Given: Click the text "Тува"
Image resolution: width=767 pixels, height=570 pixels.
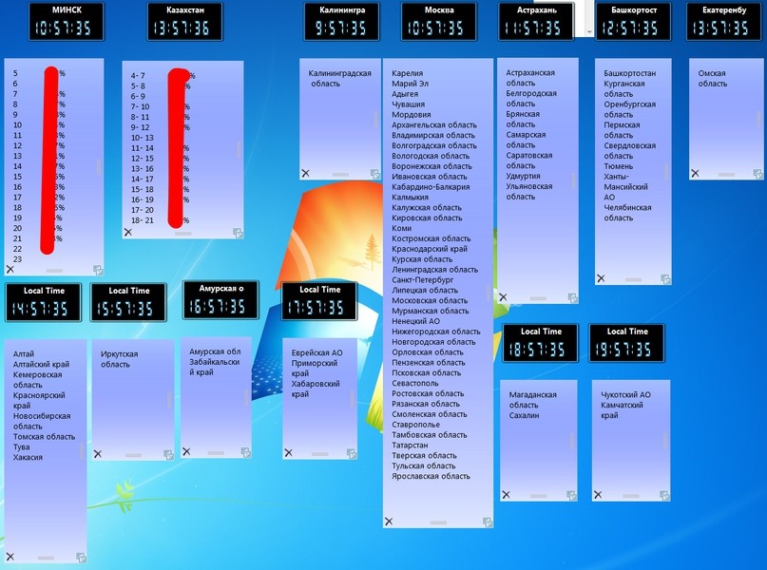Looking at the screenshot, I should [x=22, y=447].
